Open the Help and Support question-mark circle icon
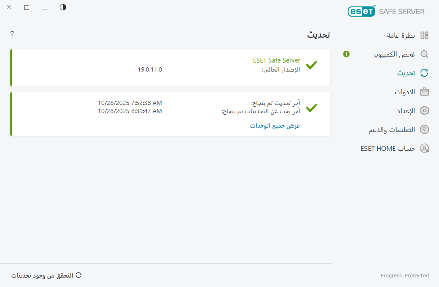 (424, 129)
